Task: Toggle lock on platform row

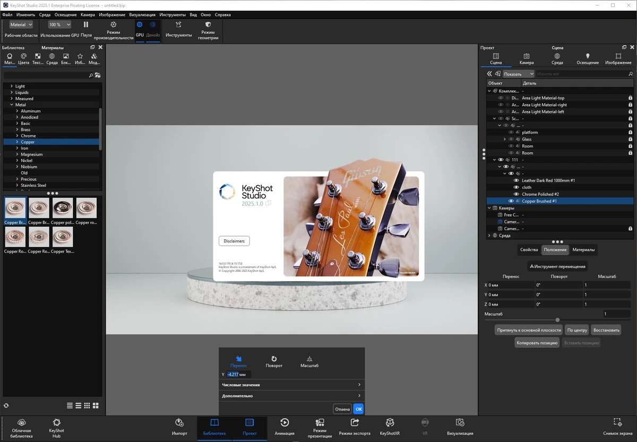Action: pos(630,132)
